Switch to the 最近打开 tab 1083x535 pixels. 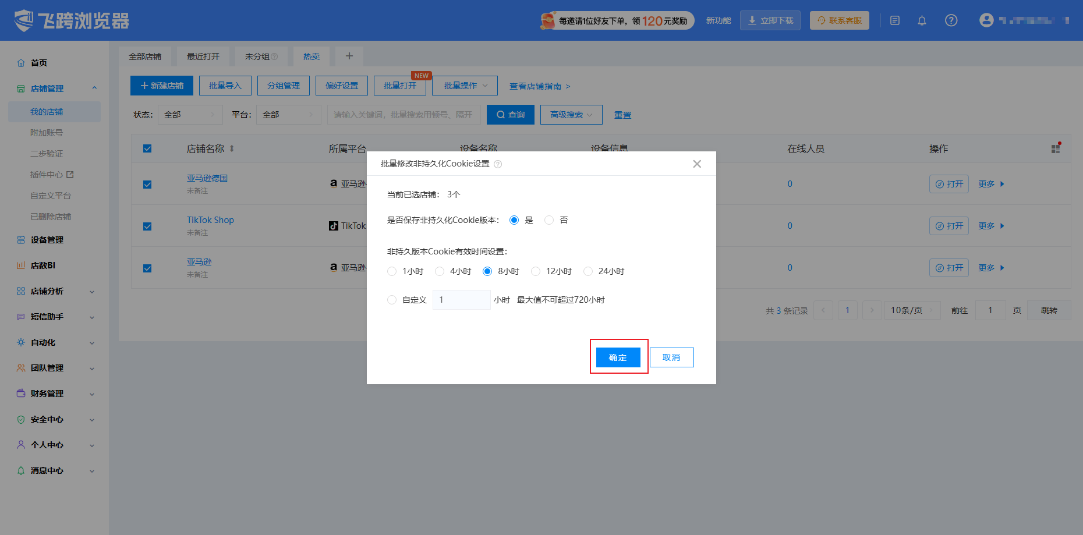point(203,56)
